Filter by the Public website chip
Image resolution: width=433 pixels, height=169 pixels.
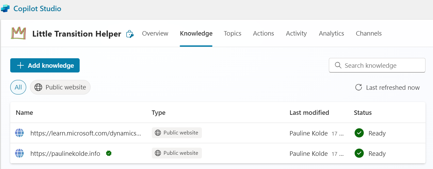click(x=60, y=87)
